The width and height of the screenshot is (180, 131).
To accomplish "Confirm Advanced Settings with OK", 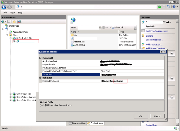I will (x=141, y=116).
